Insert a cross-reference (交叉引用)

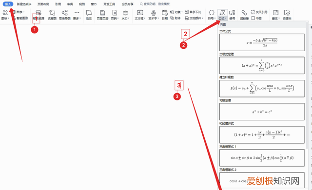(259, 12)
